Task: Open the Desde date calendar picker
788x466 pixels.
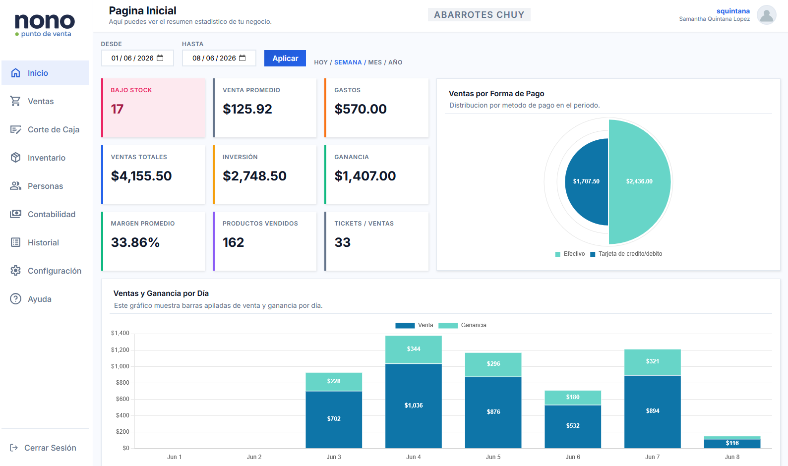Action: (x=160, y=58)
